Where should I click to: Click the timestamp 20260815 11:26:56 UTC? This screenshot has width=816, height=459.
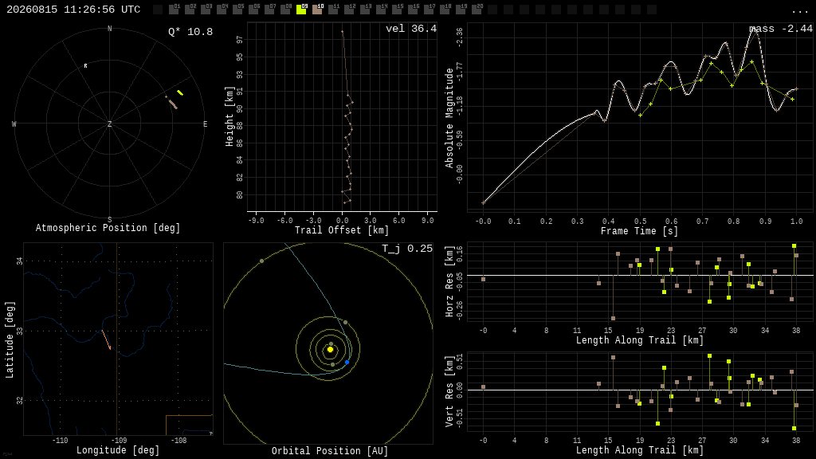(x=73, y=10)
